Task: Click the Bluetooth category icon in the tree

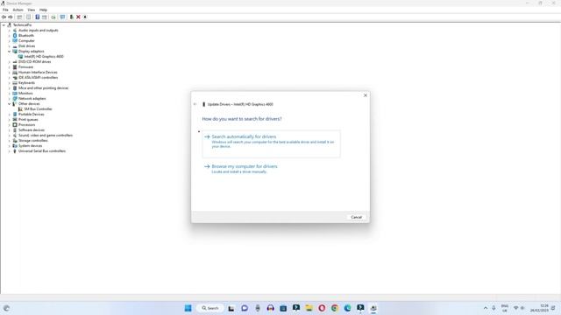Action: [x=15, y=35]
